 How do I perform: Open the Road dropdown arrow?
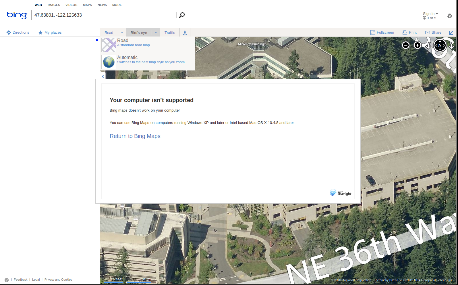(122, 32)
